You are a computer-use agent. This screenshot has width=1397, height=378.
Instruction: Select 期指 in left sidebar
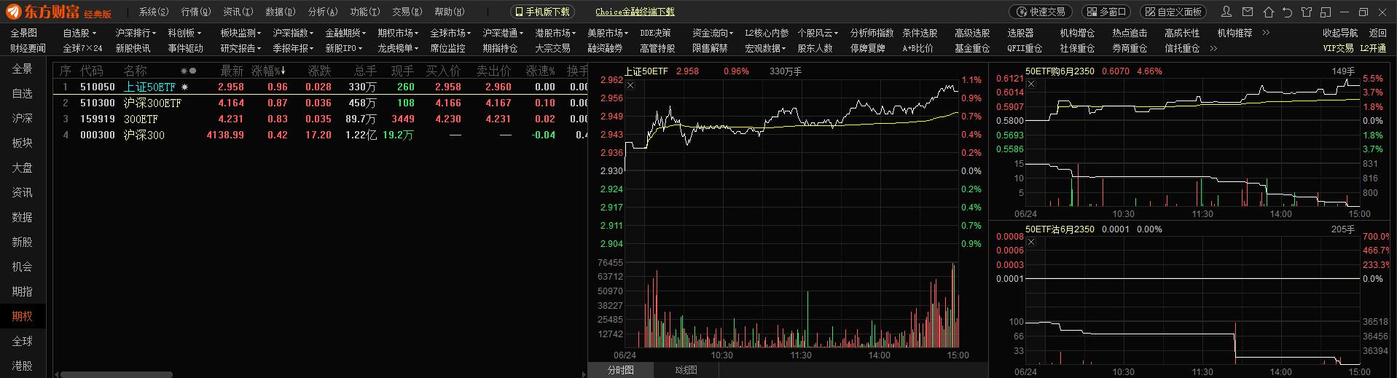[23, 291]
